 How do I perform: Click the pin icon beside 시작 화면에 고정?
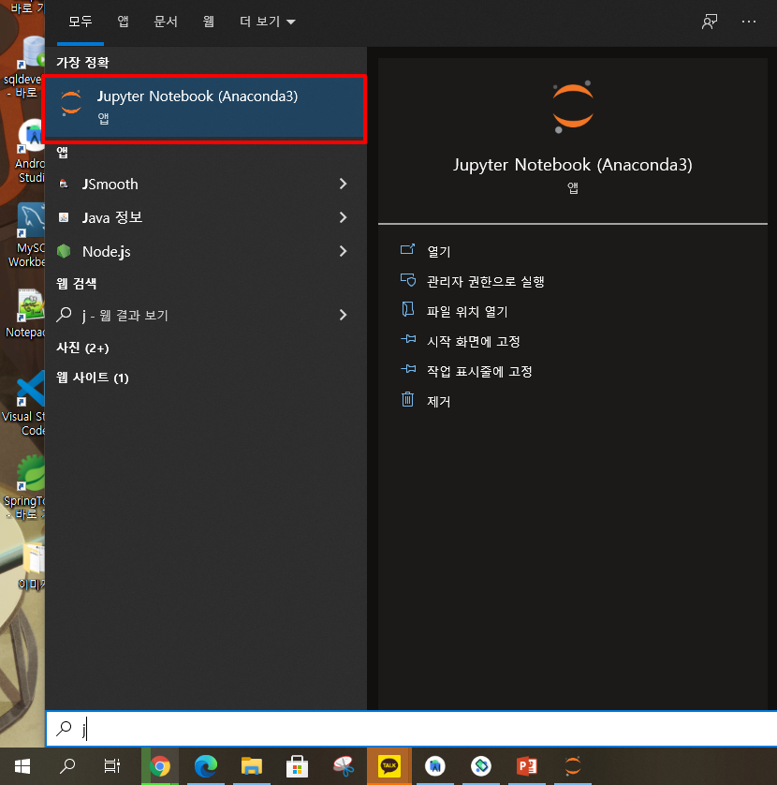tap(408, 339)
